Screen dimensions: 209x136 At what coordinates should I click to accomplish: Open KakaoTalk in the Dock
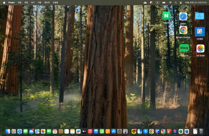pos(134,131)
